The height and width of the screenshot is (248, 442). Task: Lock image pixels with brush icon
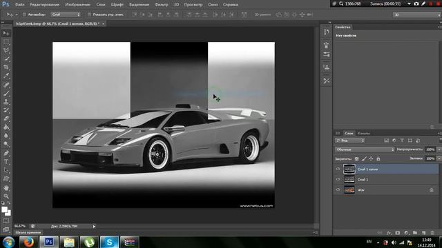tap(364, 159)
